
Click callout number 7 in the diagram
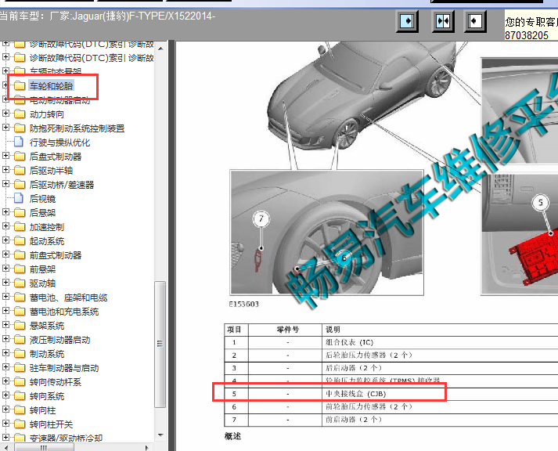(x=261, y=218)
